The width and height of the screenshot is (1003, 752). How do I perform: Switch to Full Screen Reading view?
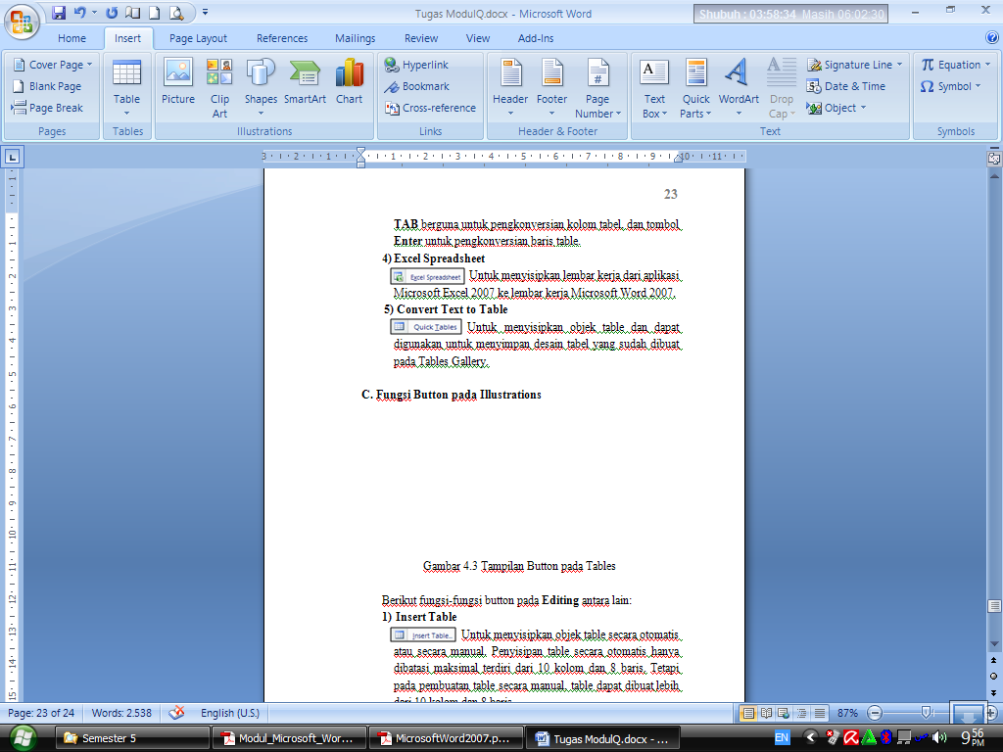pyautogui.click(x=766, y=713)
